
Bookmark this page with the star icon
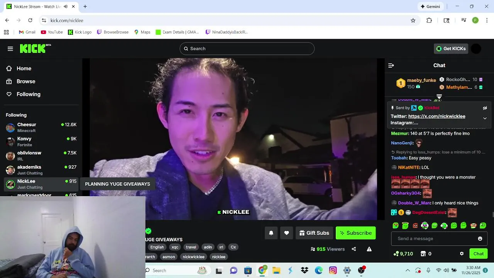pos(413,20)
